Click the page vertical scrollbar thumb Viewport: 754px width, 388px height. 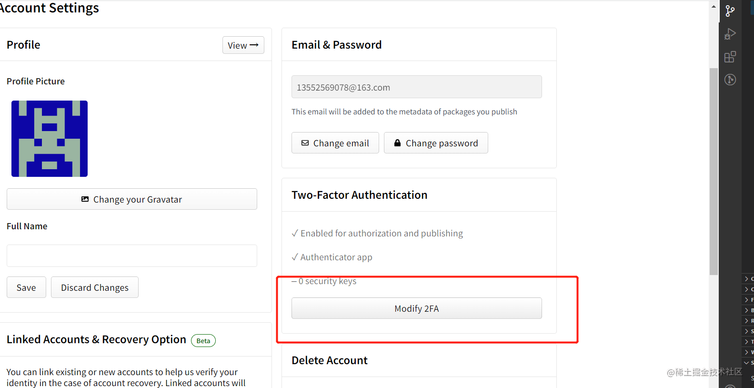click(x=714, y=172)
